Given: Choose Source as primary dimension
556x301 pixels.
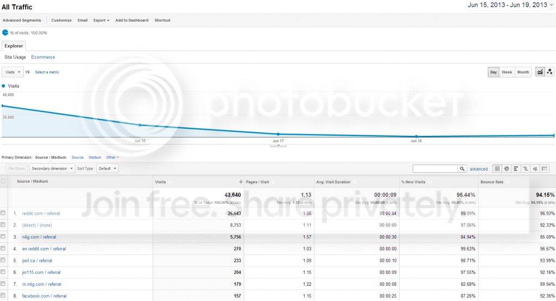Looking at the screenshot, I should pyautogui.click(x=77, y=157).
